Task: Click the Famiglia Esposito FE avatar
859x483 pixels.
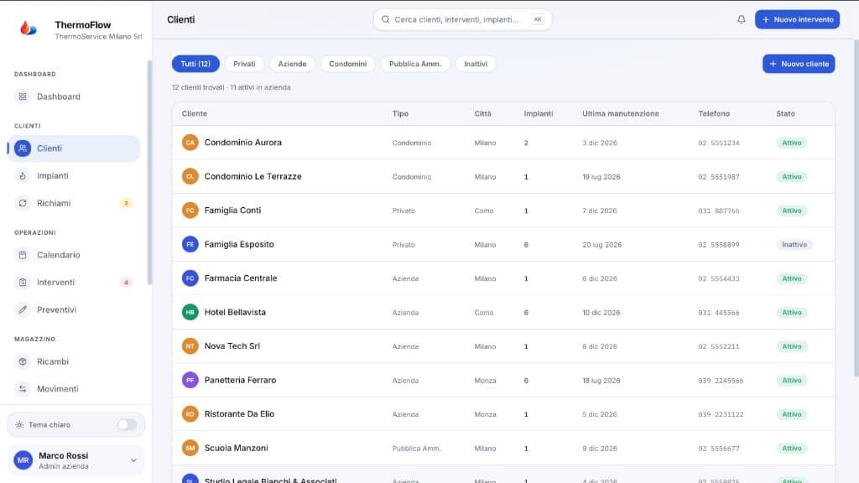Action: pos(190,244)
